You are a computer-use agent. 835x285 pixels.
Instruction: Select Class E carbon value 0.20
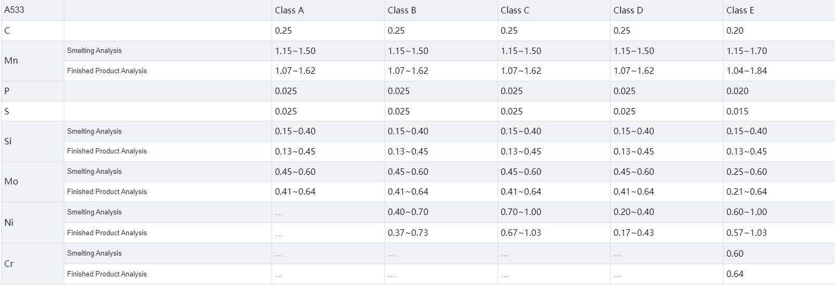click(x=735, y=31)
